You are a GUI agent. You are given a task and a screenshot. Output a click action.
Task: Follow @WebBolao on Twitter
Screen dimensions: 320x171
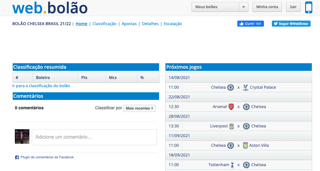click(291, 24)
